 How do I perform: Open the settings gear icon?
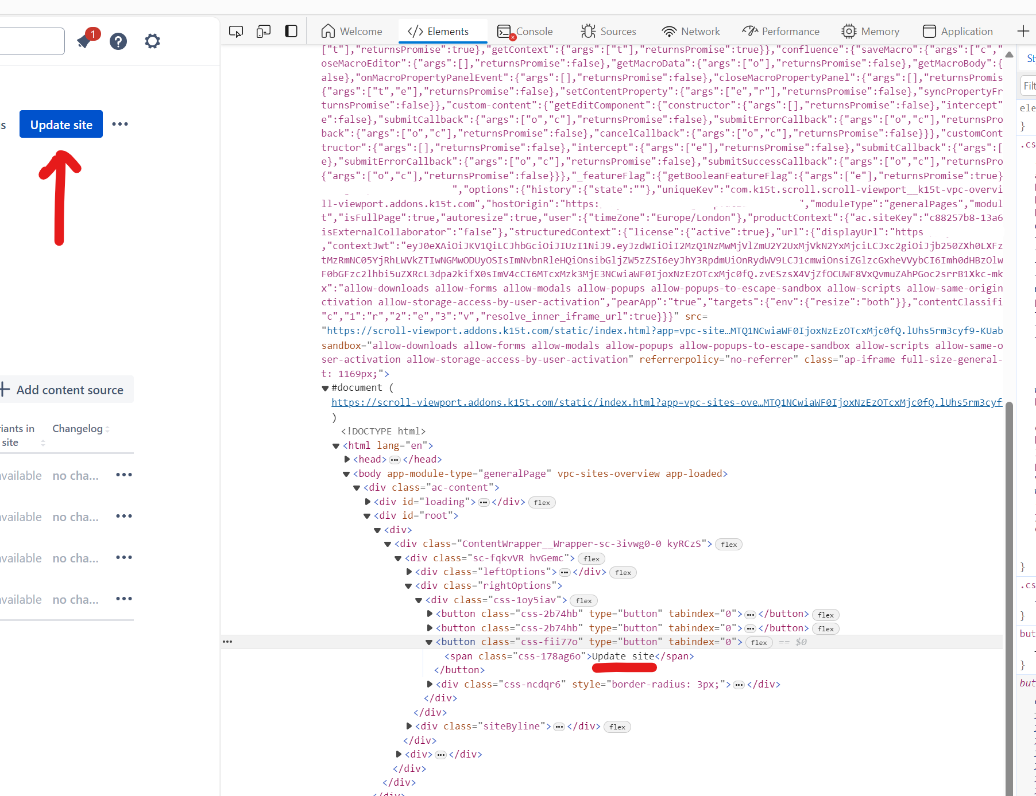(x=152, y=41)
